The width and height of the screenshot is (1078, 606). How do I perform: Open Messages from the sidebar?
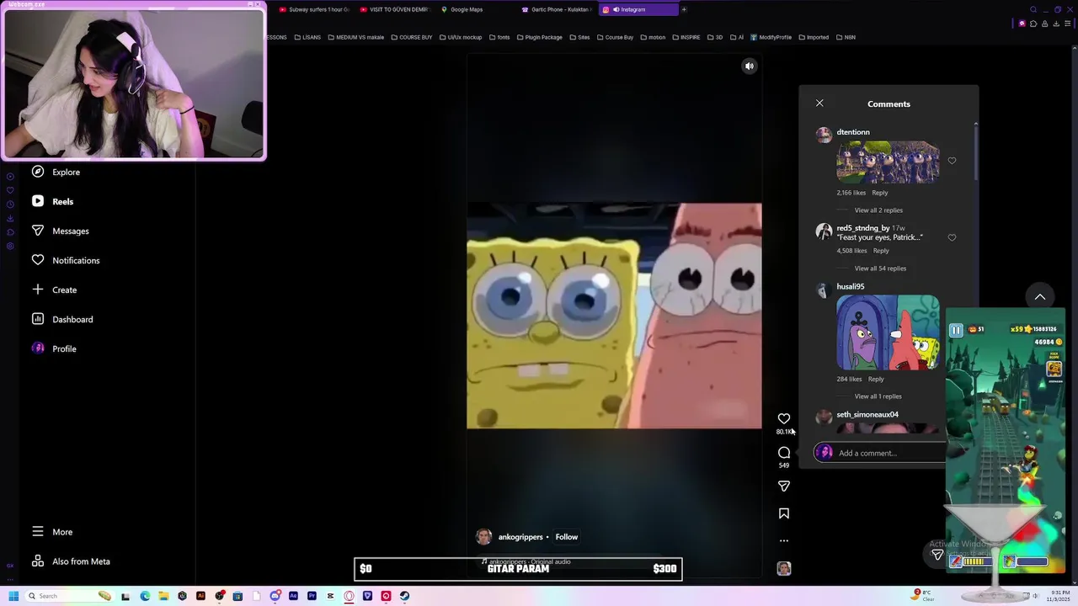point(60,231)
